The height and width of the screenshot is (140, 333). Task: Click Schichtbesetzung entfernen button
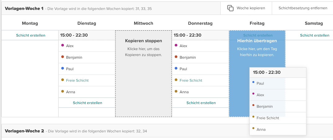[303, 8]
